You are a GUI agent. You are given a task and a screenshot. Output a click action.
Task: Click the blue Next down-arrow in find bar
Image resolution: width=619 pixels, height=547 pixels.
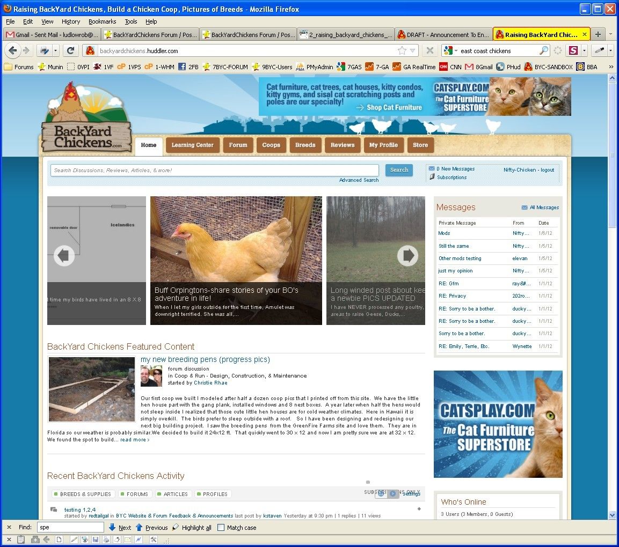(112, 527)
